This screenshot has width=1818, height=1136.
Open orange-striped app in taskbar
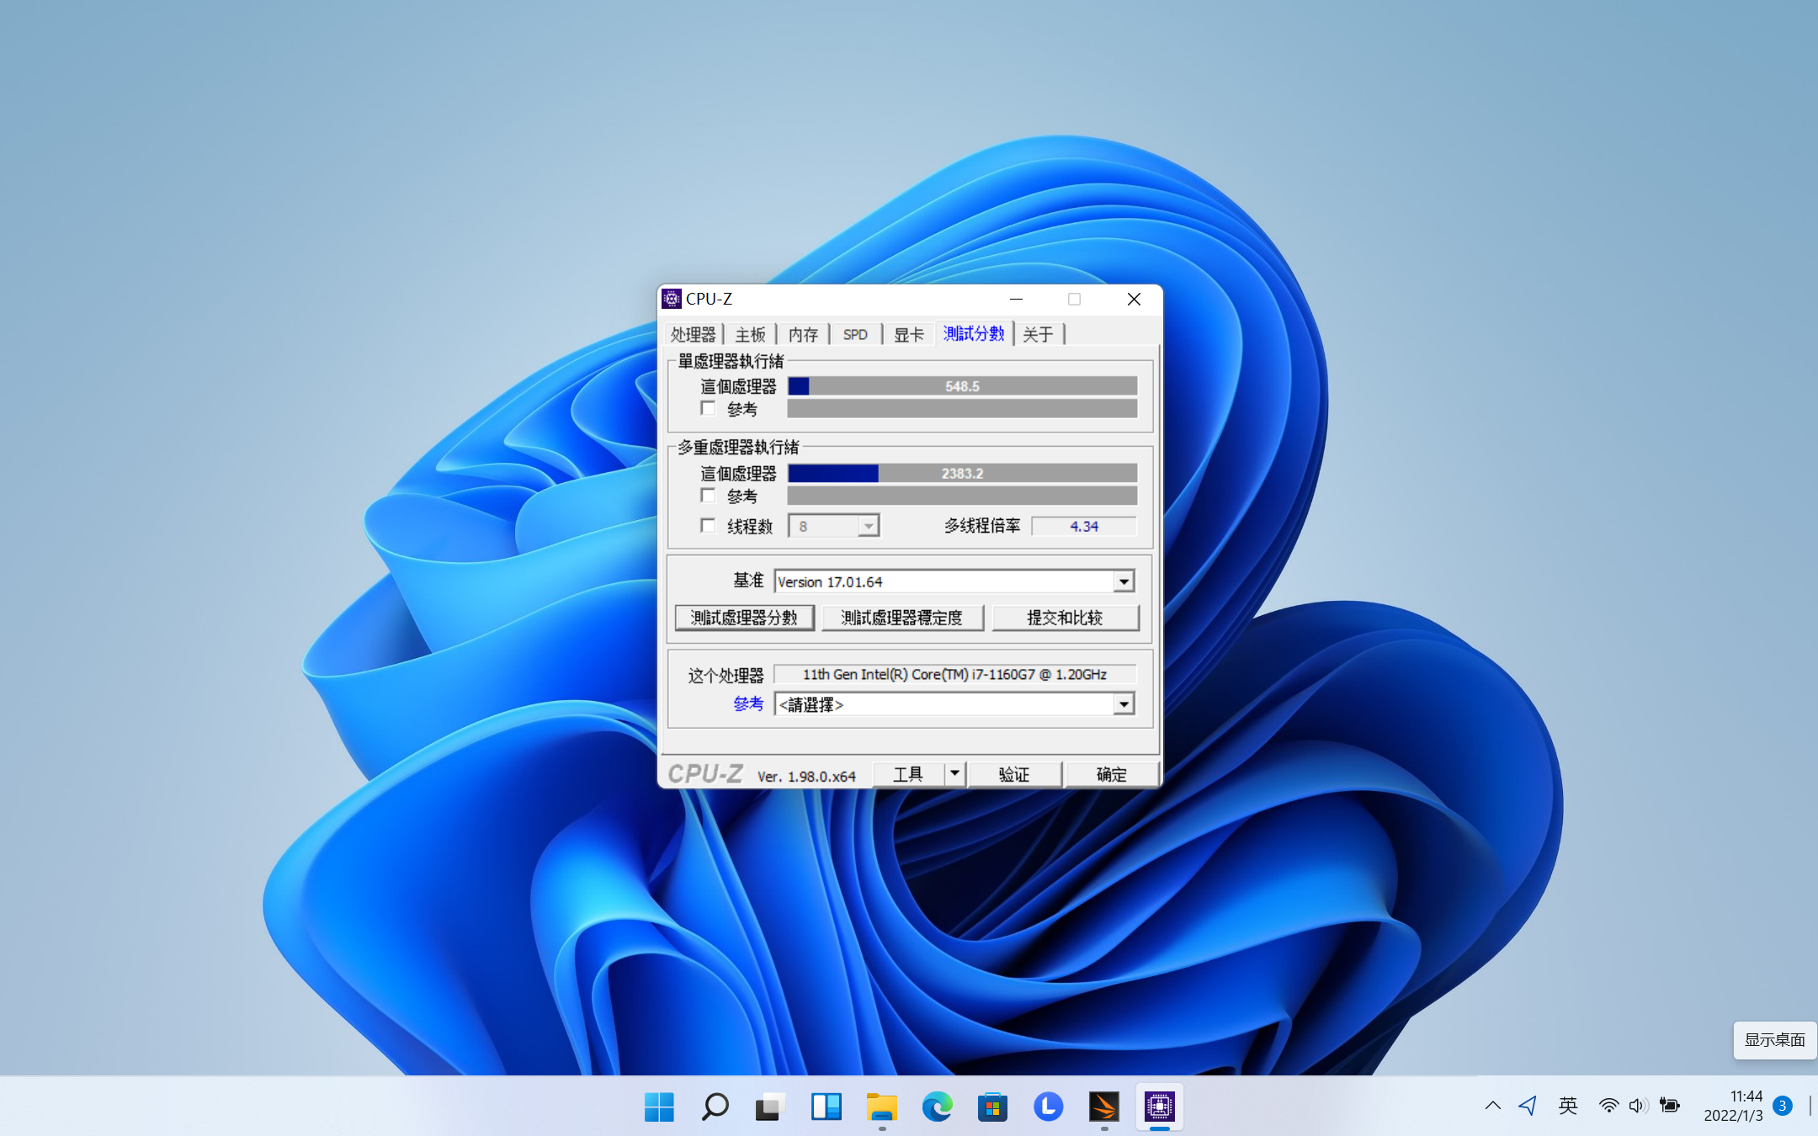point(1103,1107)
